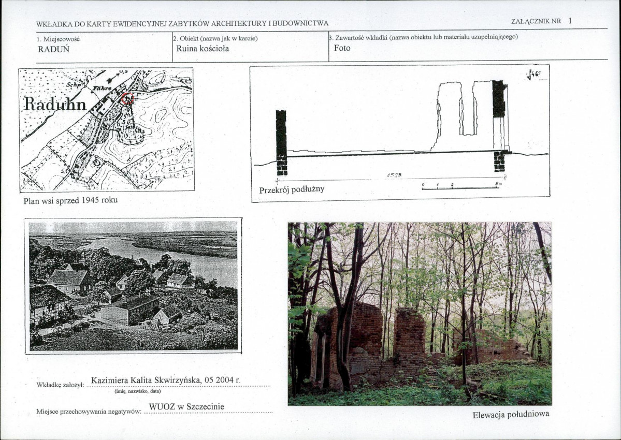621x440 pixels.
Task: Click the document header title text
Action: [182, 23]
